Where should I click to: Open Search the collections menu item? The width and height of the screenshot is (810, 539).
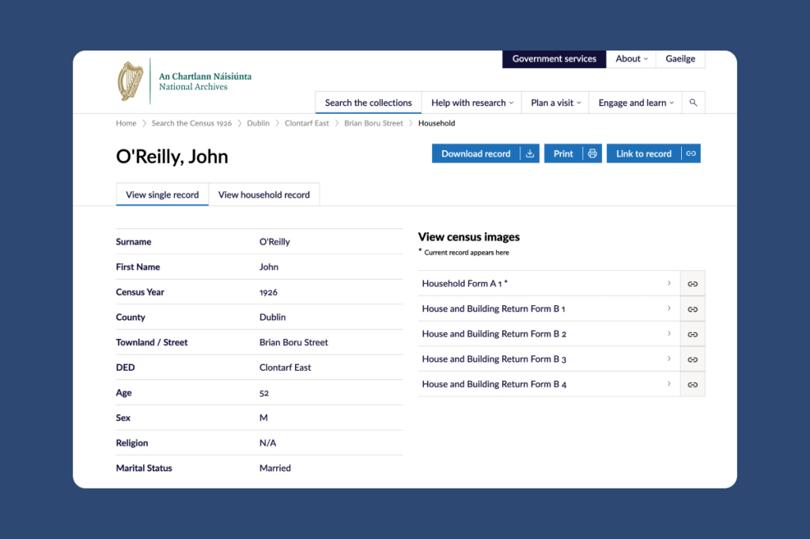(369, 103)
